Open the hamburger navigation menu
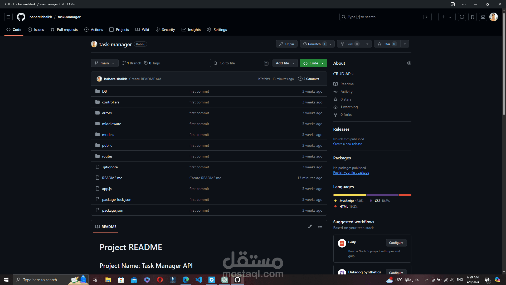Screen dimensions: 506x285 [8, 17]
